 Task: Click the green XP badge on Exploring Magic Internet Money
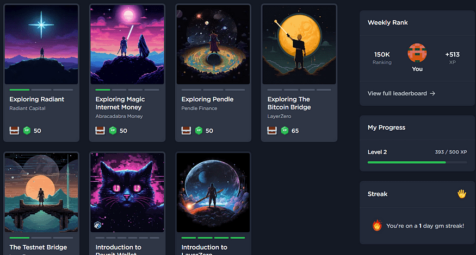point(113,131)
